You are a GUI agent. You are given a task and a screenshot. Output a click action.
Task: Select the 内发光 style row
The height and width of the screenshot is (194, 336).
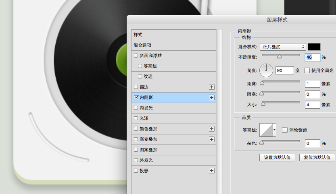pyautogui.click(x=174, y=108)
